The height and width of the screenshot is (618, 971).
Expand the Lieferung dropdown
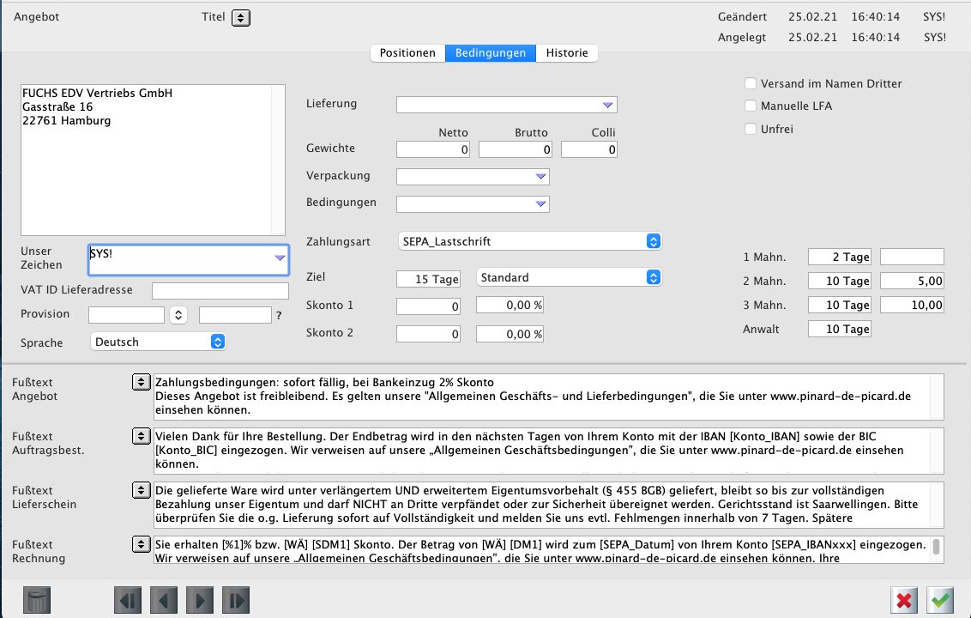506,105
